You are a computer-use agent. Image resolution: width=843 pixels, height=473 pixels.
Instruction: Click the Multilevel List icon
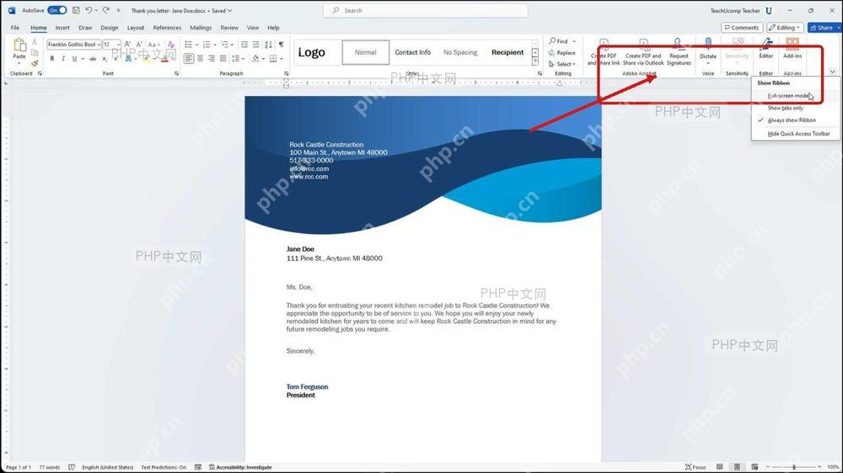point(225,45)
